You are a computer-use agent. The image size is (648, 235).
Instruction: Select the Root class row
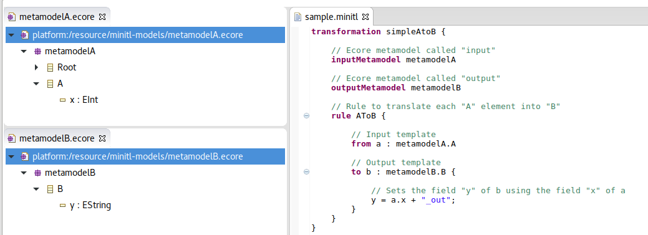click(x=67, y=67)
